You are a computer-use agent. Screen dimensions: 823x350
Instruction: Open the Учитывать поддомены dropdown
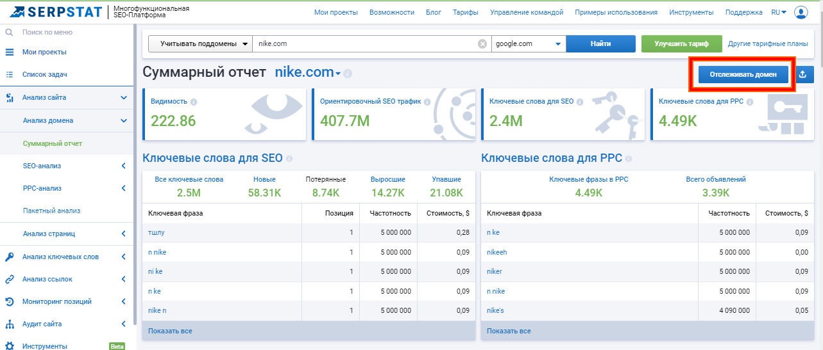click(x=200, y=44)
